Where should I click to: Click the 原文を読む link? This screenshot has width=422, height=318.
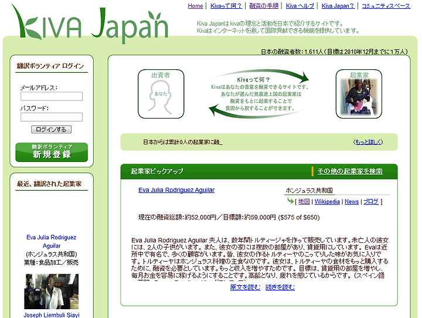point(245,287)
